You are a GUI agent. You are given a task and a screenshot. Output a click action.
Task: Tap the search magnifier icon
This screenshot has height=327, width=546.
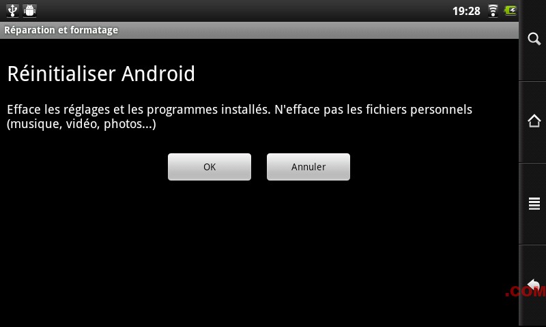coord(534,39)
